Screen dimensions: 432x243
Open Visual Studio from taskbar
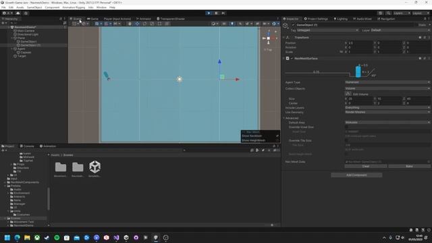[116, 238]
